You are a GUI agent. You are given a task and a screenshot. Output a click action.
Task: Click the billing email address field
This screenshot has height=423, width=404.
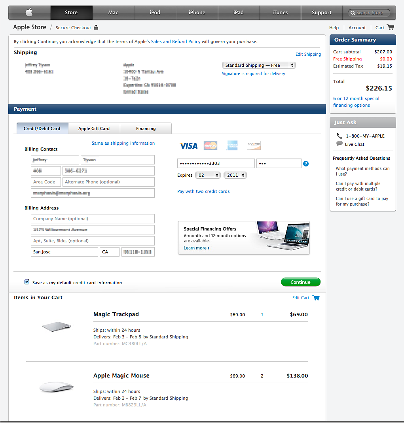pyautogui.click(x=93, y=193)
